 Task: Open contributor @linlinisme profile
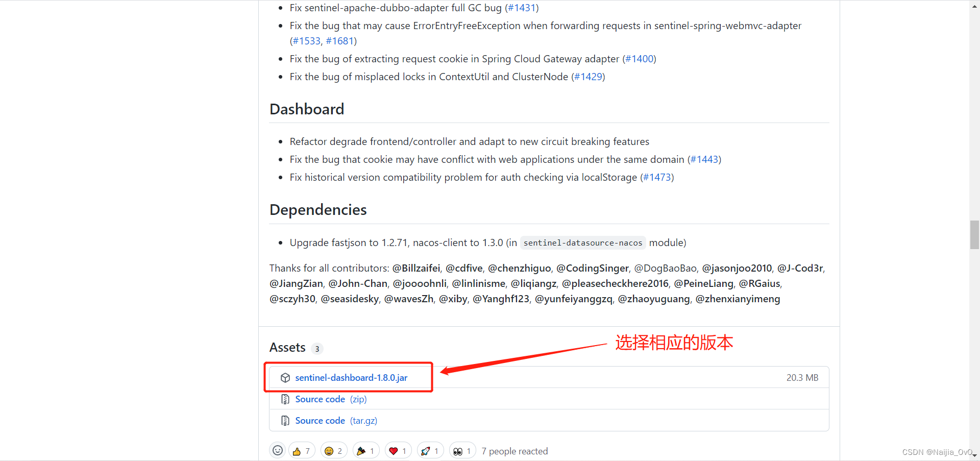point(479,283)
